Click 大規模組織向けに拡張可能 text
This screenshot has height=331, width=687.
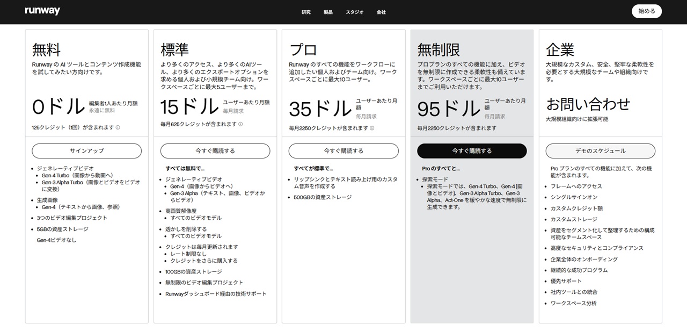[577, 119]
